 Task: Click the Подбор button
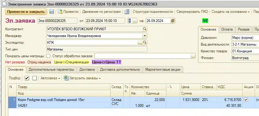pos(15,78)
